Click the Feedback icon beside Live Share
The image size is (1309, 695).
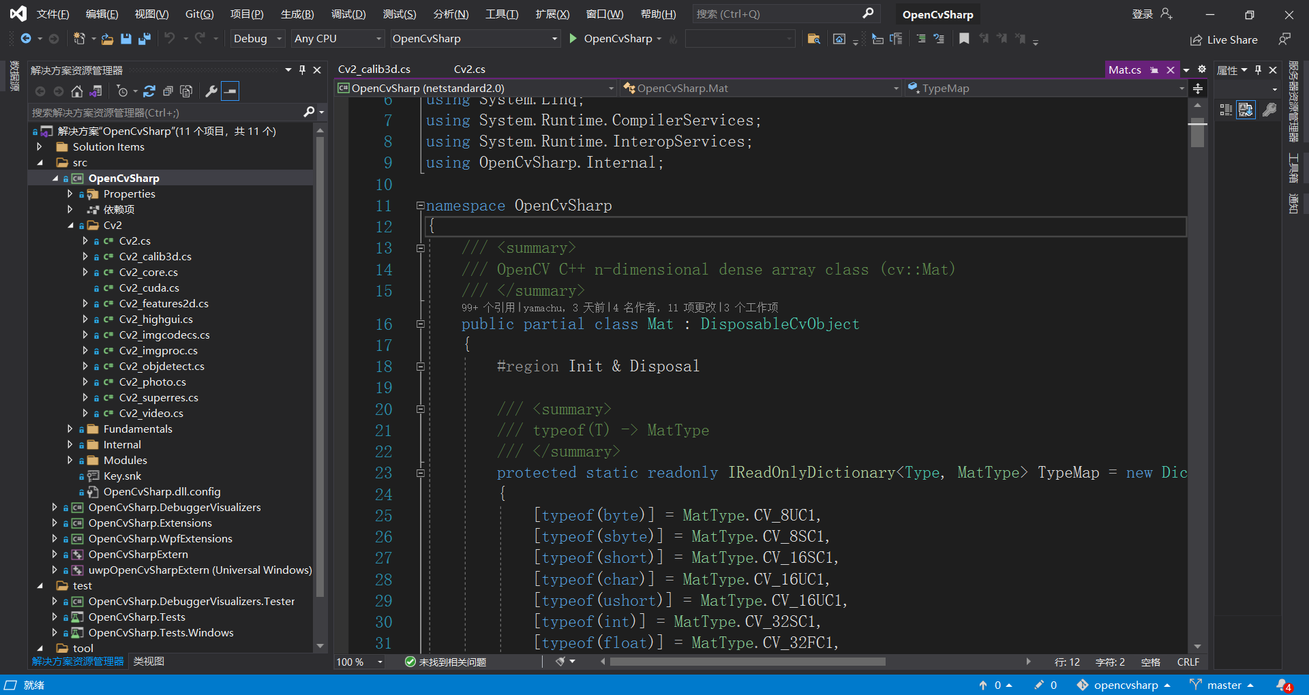coord(1284,39)
